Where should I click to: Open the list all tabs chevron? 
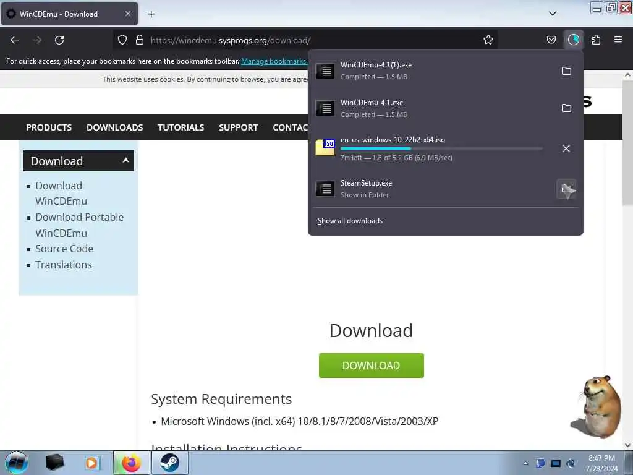[x=553, y=14]
